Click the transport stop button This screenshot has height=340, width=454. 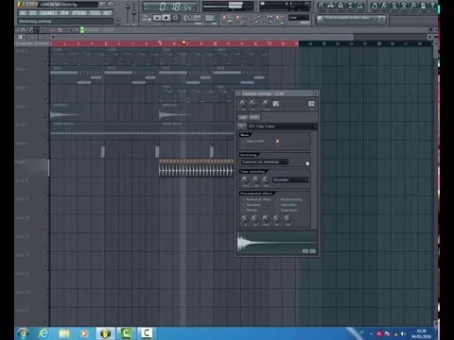[166, 18]
